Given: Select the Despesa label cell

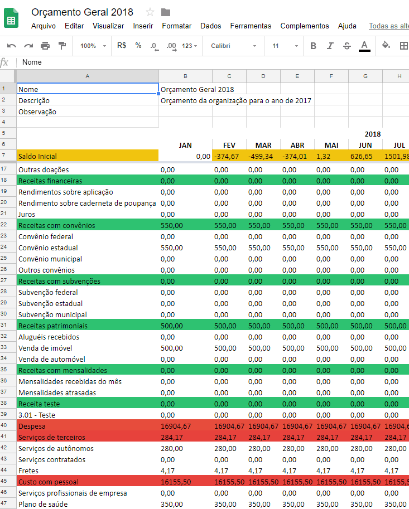Looking at the screenshot, I should 88,425.
